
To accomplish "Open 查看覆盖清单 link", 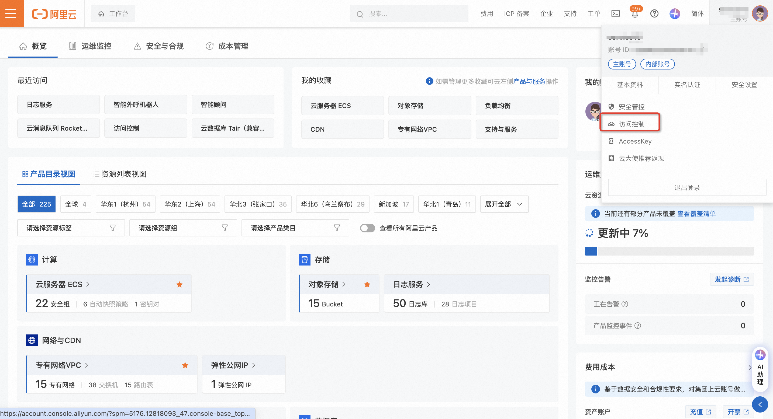I will [696, 213].
